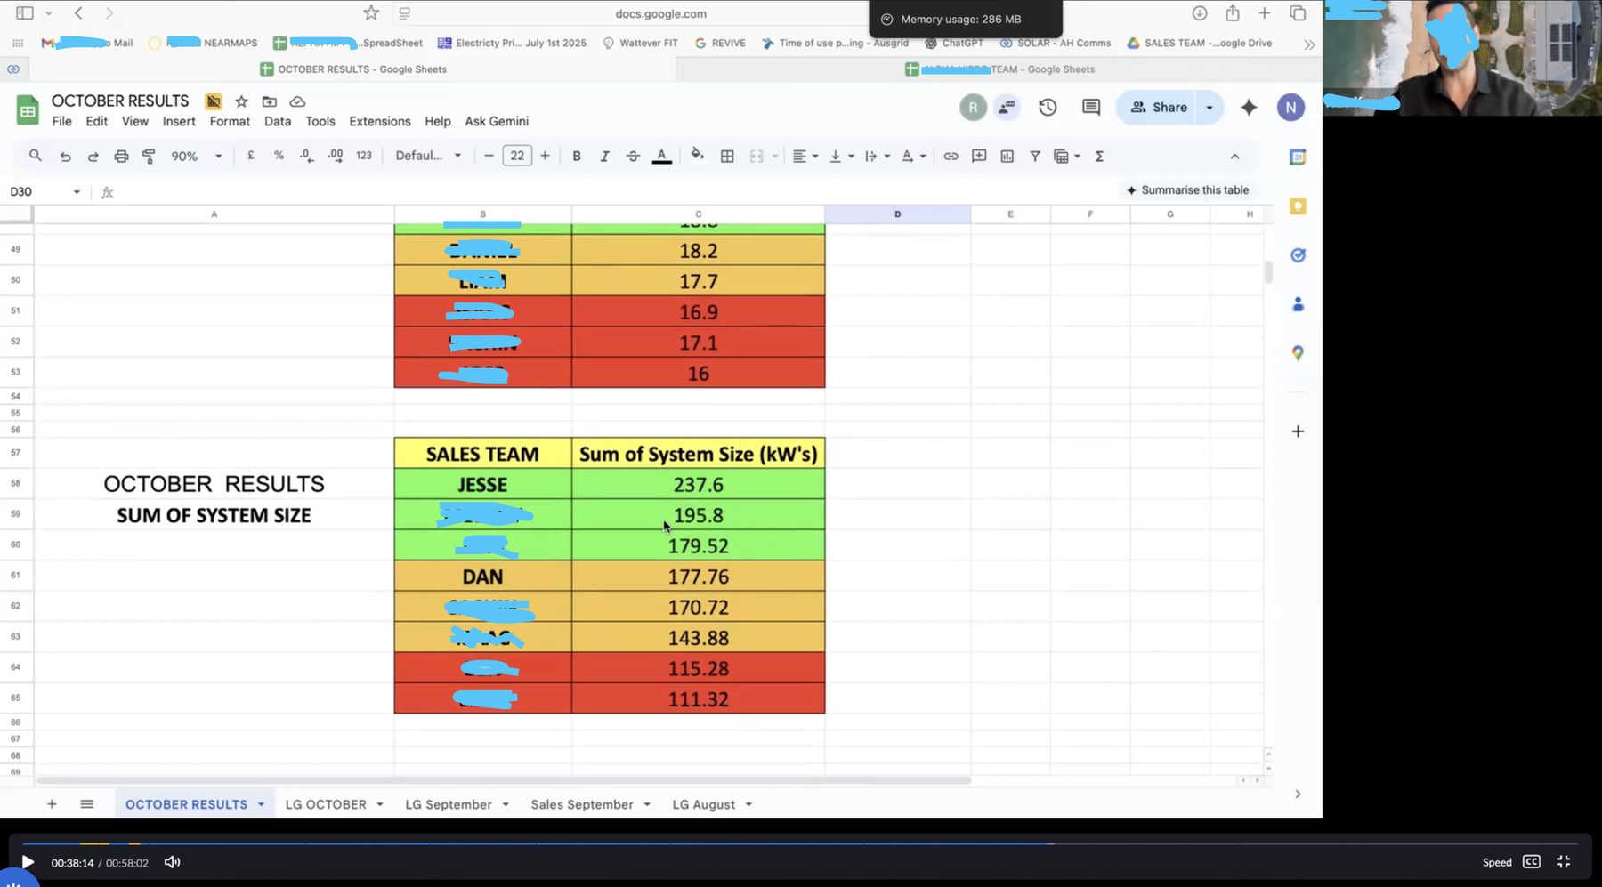Open the 123 number format menu

364,156
